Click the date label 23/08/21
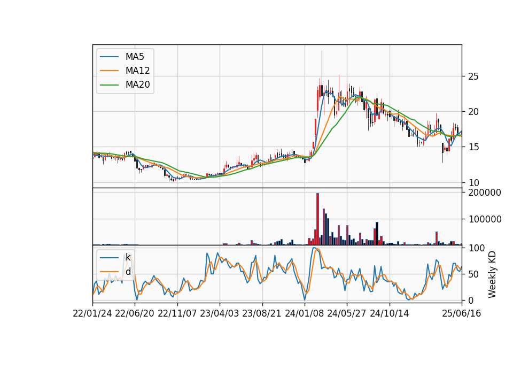Viewport: 513px width, 369px height. (x=262, y=313)
